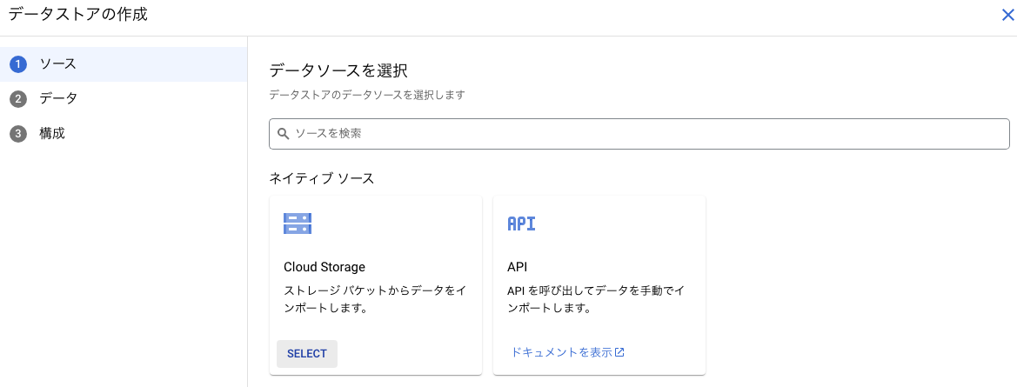
Task: Click the step 2 number circle
Action: pos(18,99)
